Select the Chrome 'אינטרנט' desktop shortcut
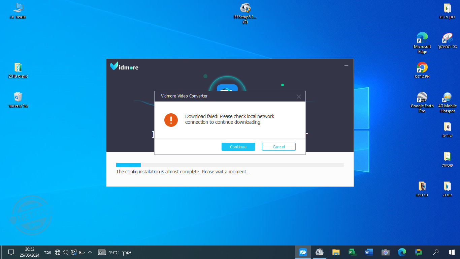The width and height of the screenshot is (460, 259). [422, 70]
